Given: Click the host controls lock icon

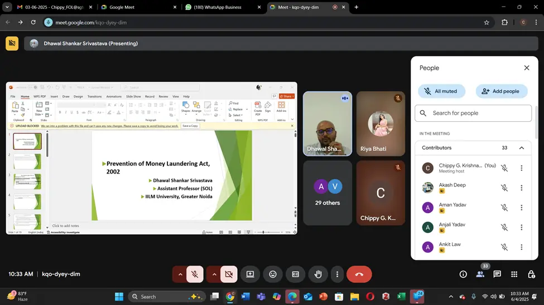Looking at the screenshot, I should click(x=531, y=274).
